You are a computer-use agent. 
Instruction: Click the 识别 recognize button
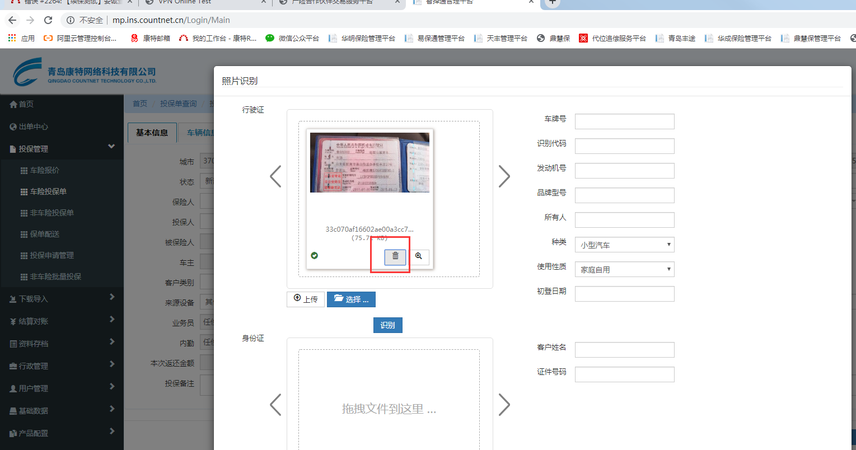pos(387,325)
